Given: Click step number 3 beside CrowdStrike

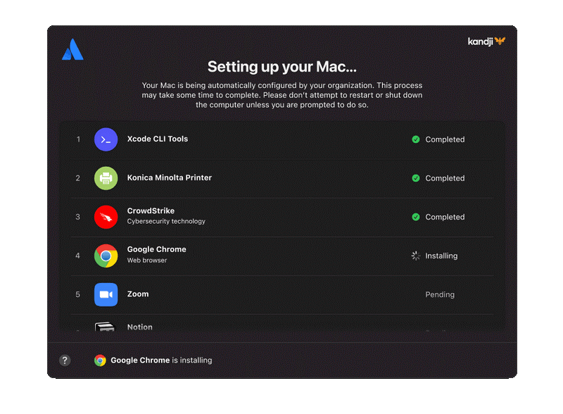Looking at the screenshot, I should [x=78, y=217].
